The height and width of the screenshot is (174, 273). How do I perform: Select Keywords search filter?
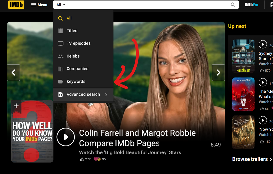point(76,81)
